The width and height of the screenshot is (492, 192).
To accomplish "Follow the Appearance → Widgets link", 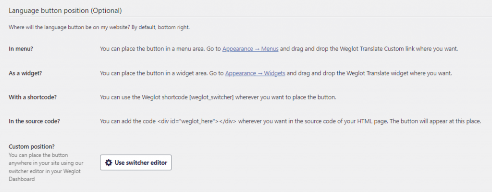I will point(255,73).
